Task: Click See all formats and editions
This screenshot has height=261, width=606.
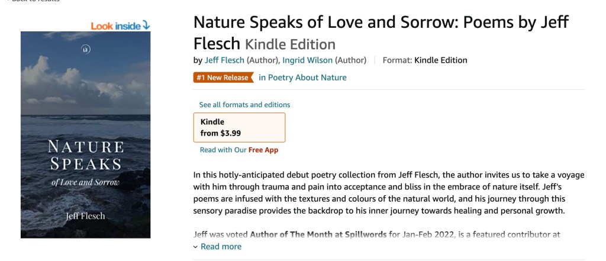Action: point(244,105)
